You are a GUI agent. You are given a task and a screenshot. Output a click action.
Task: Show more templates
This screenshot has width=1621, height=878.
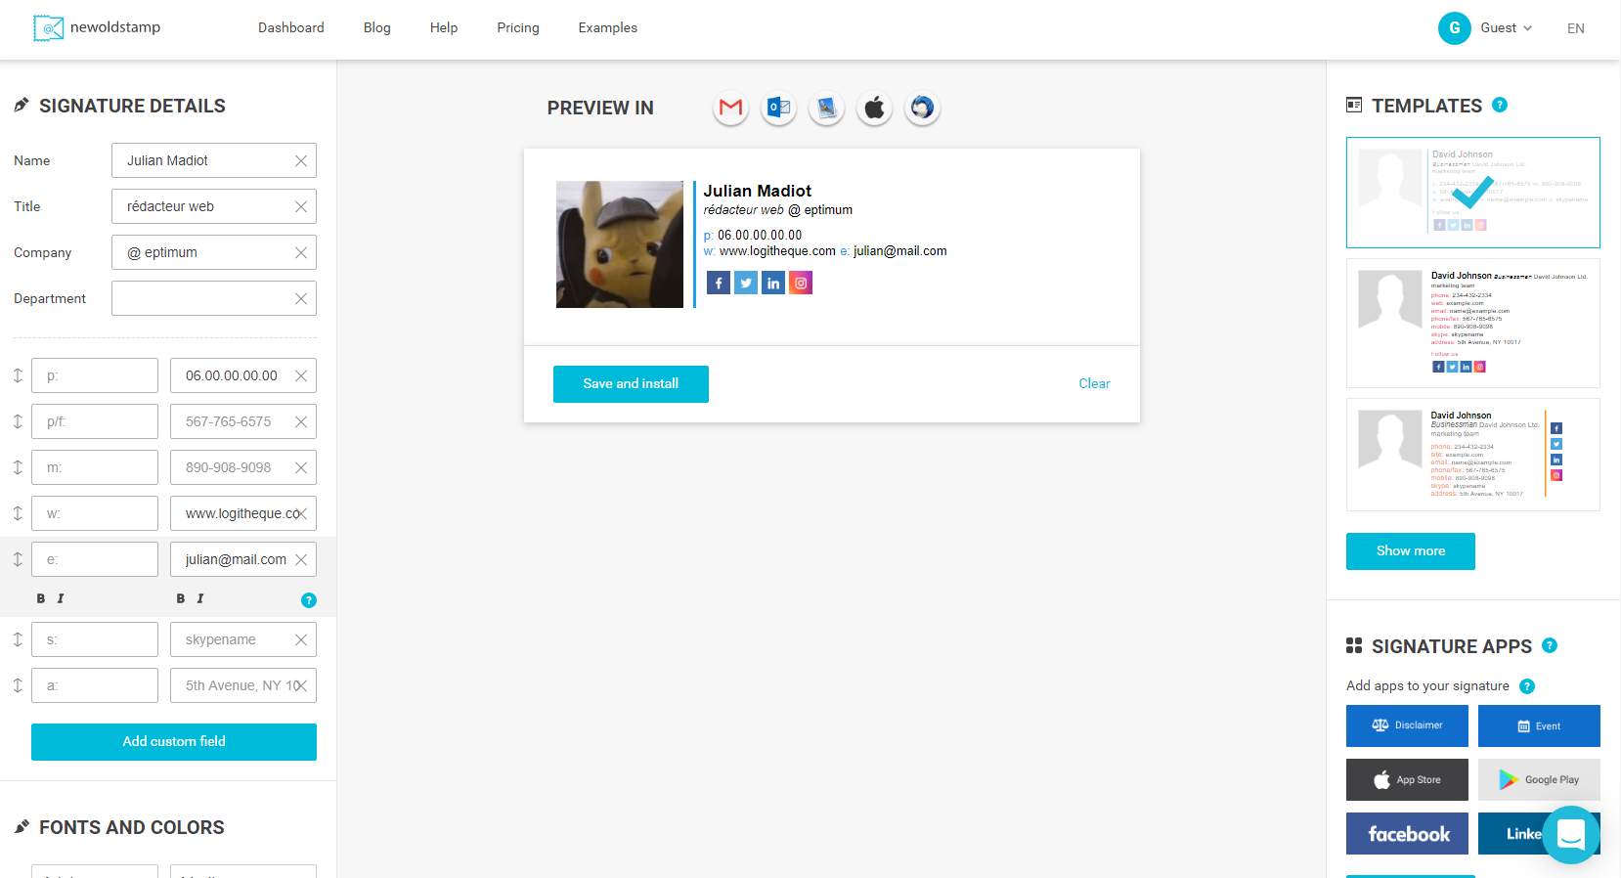coord(1411,551)
